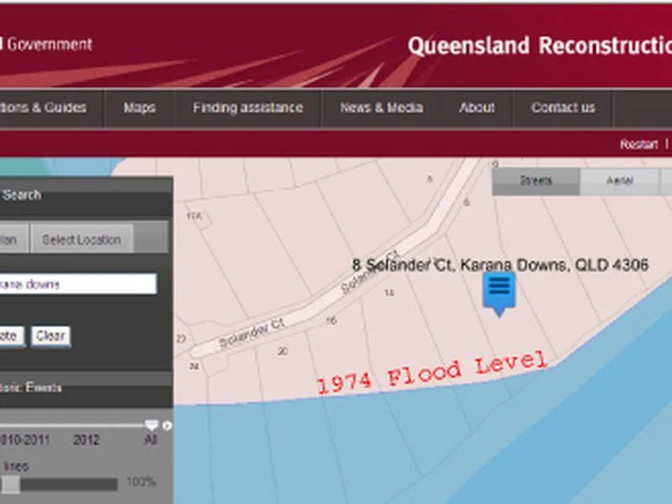Viewport: 672px width, 504px height.
Task: Open the Contact us page
Action: 563,108
